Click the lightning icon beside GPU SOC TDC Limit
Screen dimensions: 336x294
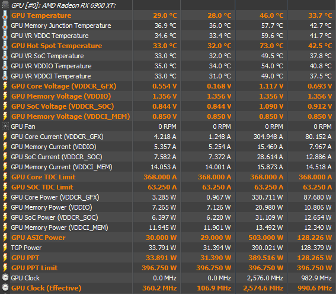point(5,187)
